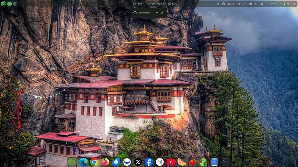298x167 pixels.
Task: Open the blue file cabinet app
Action: [214, 162]
